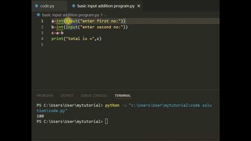Click the string "enter second no:" in line 2

(102, 27)
